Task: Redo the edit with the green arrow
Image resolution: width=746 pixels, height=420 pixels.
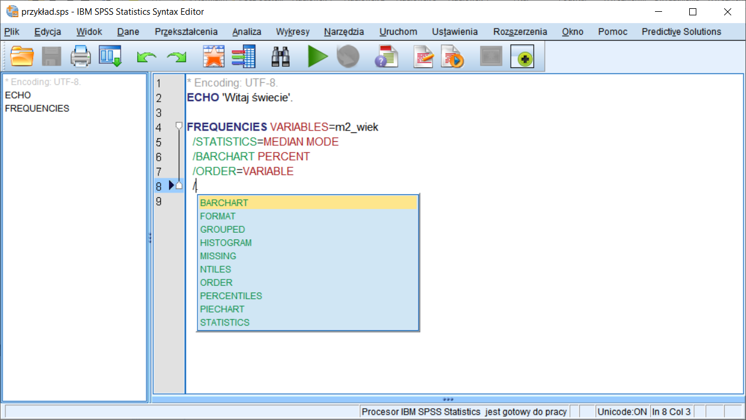Action: [176, 57]
